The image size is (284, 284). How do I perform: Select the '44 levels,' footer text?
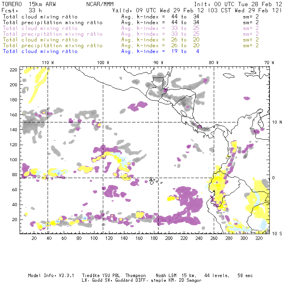[x=217, y=276]
